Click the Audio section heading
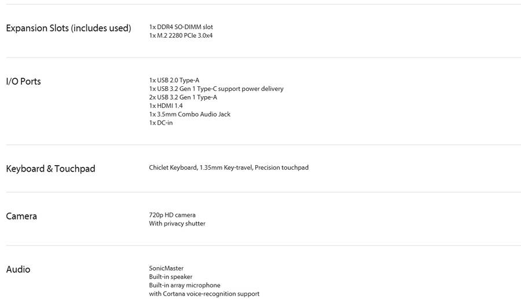Image resolution: width=521 pixels, height=299 pixels. click(18, 270)
